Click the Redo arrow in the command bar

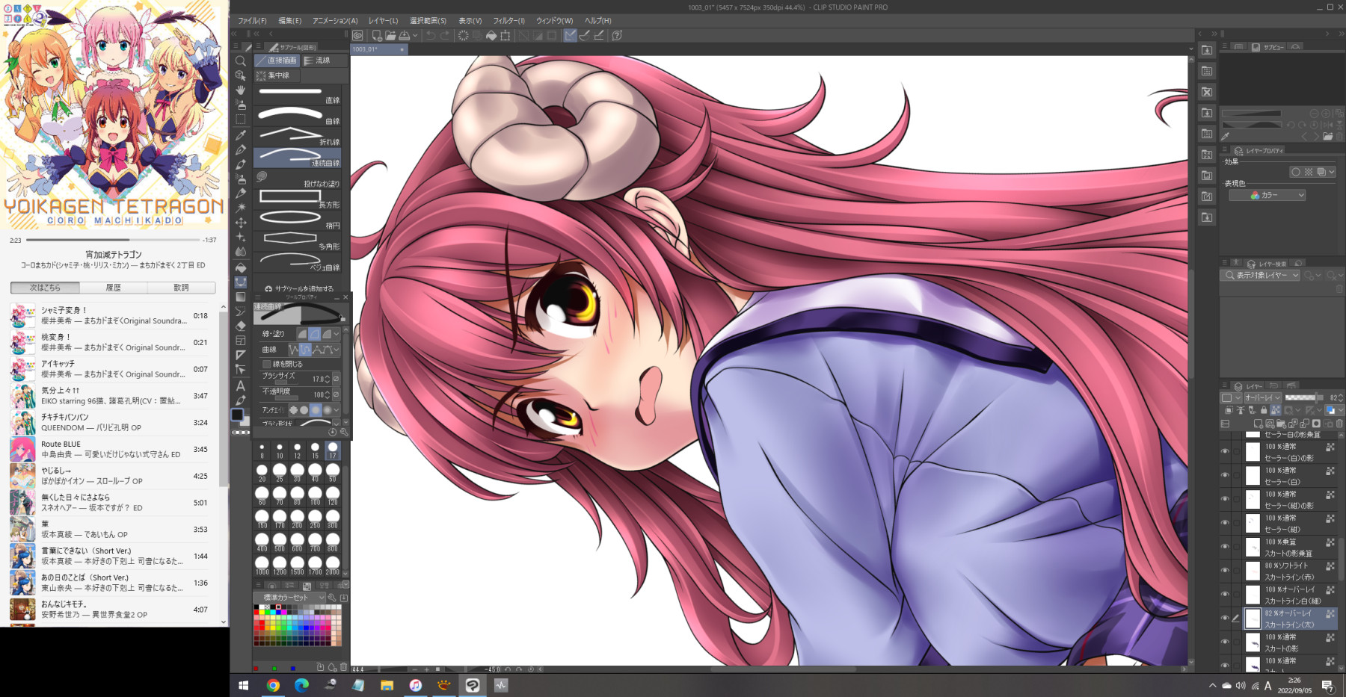point(445,35)
